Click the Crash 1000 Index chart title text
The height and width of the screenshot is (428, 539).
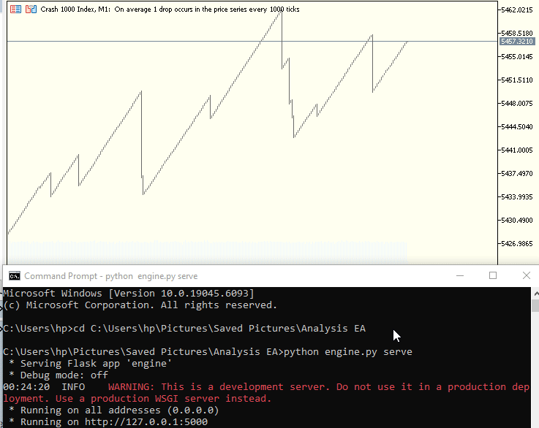point(170,9)
